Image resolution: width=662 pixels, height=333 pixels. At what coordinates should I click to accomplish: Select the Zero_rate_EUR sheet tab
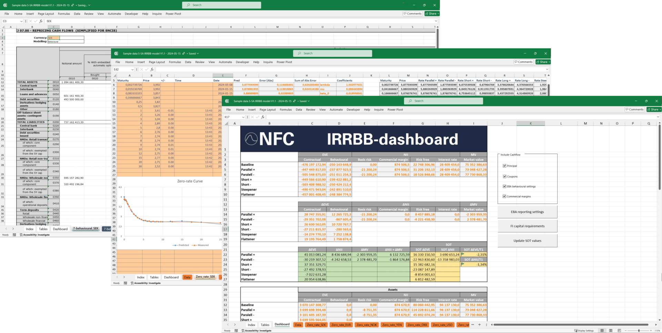[342, 325]
